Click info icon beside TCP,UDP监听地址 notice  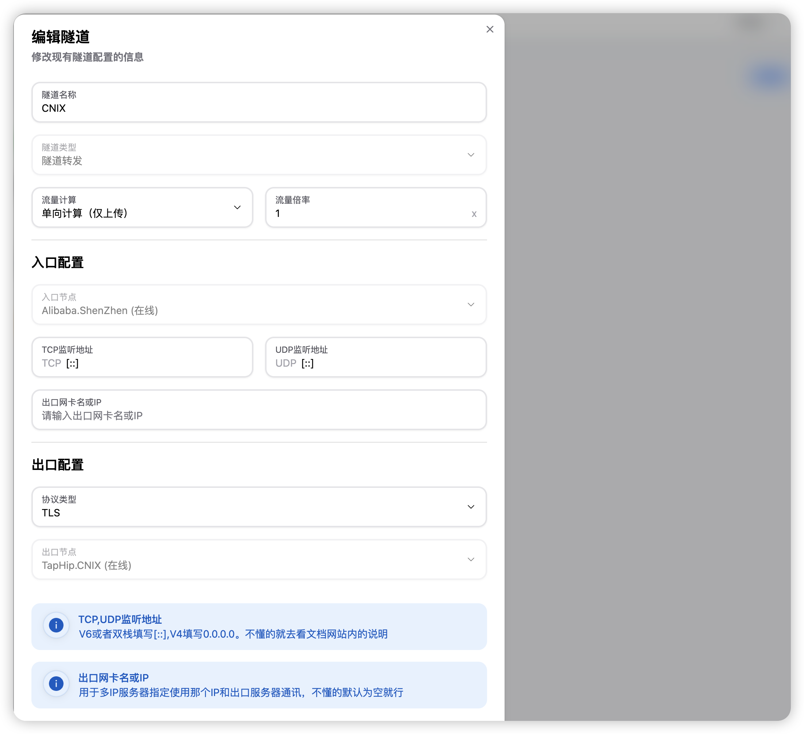tap(56, 625)
